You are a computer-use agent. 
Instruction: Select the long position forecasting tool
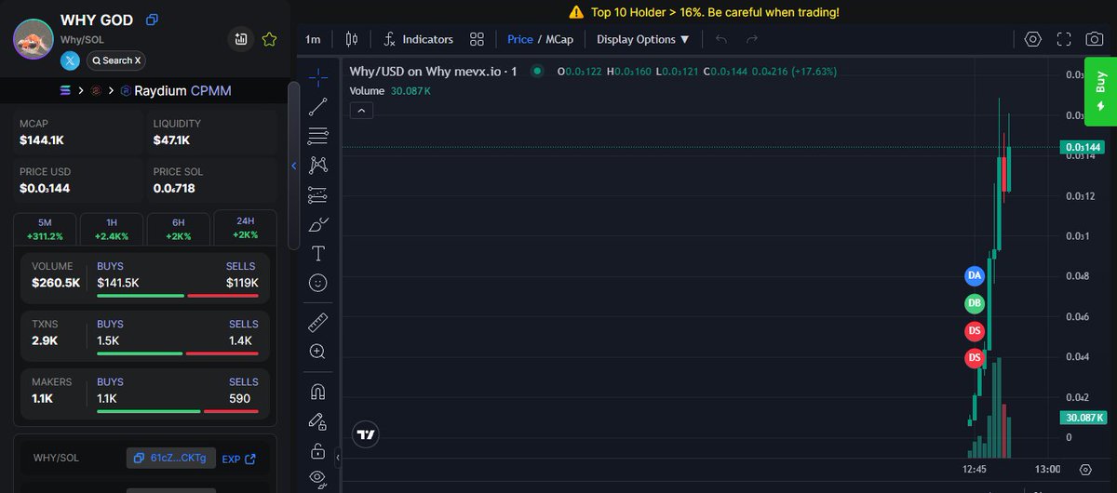pyautogui.click(x=318, y=195)
